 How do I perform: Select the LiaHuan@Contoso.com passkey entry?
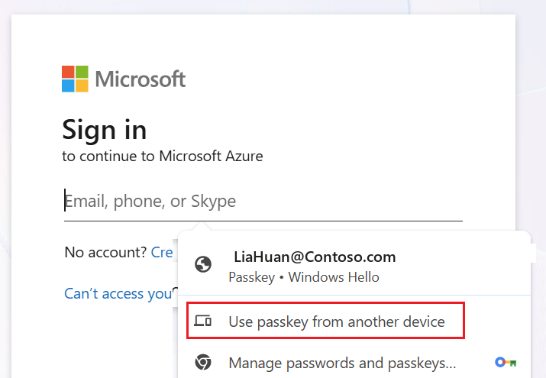[354, 267]
